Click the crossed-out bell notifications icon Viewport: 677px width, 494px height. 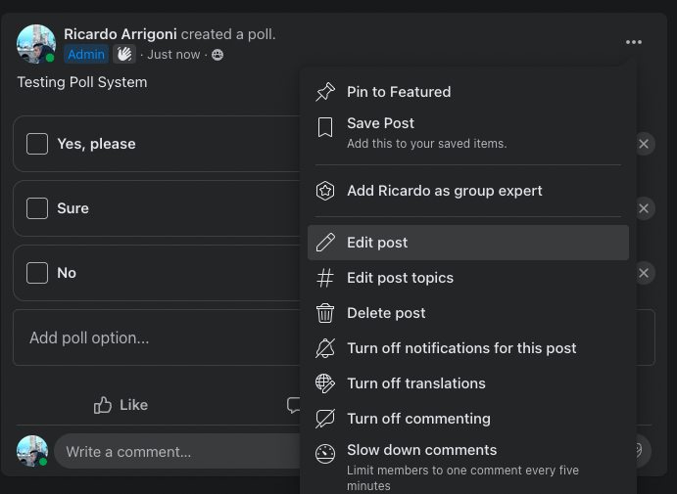click(x=325, y=348)
